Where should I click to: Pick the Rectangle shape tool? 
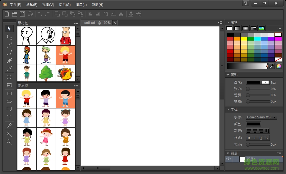[9, 94]
